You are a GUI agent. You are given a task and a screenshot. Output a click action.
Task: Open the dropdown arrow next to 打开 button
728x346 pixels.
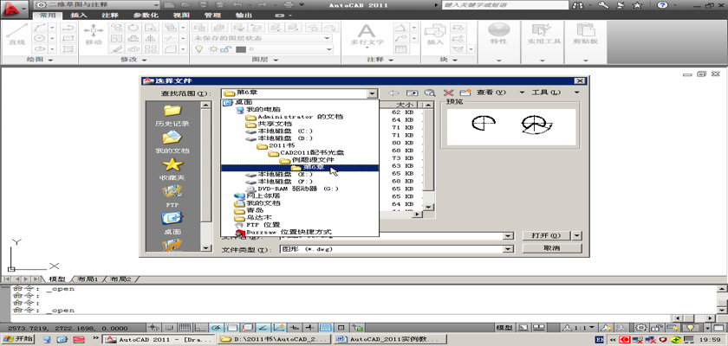coord(577,235)
